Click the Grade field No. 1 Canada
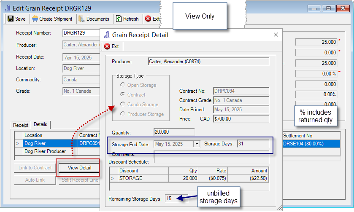The image size is (354, 212). tap(81, 91)
